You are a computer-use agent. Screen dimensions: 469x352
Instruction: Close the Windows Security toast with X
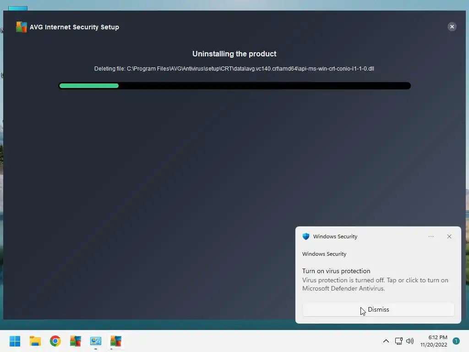pos(449,236)
